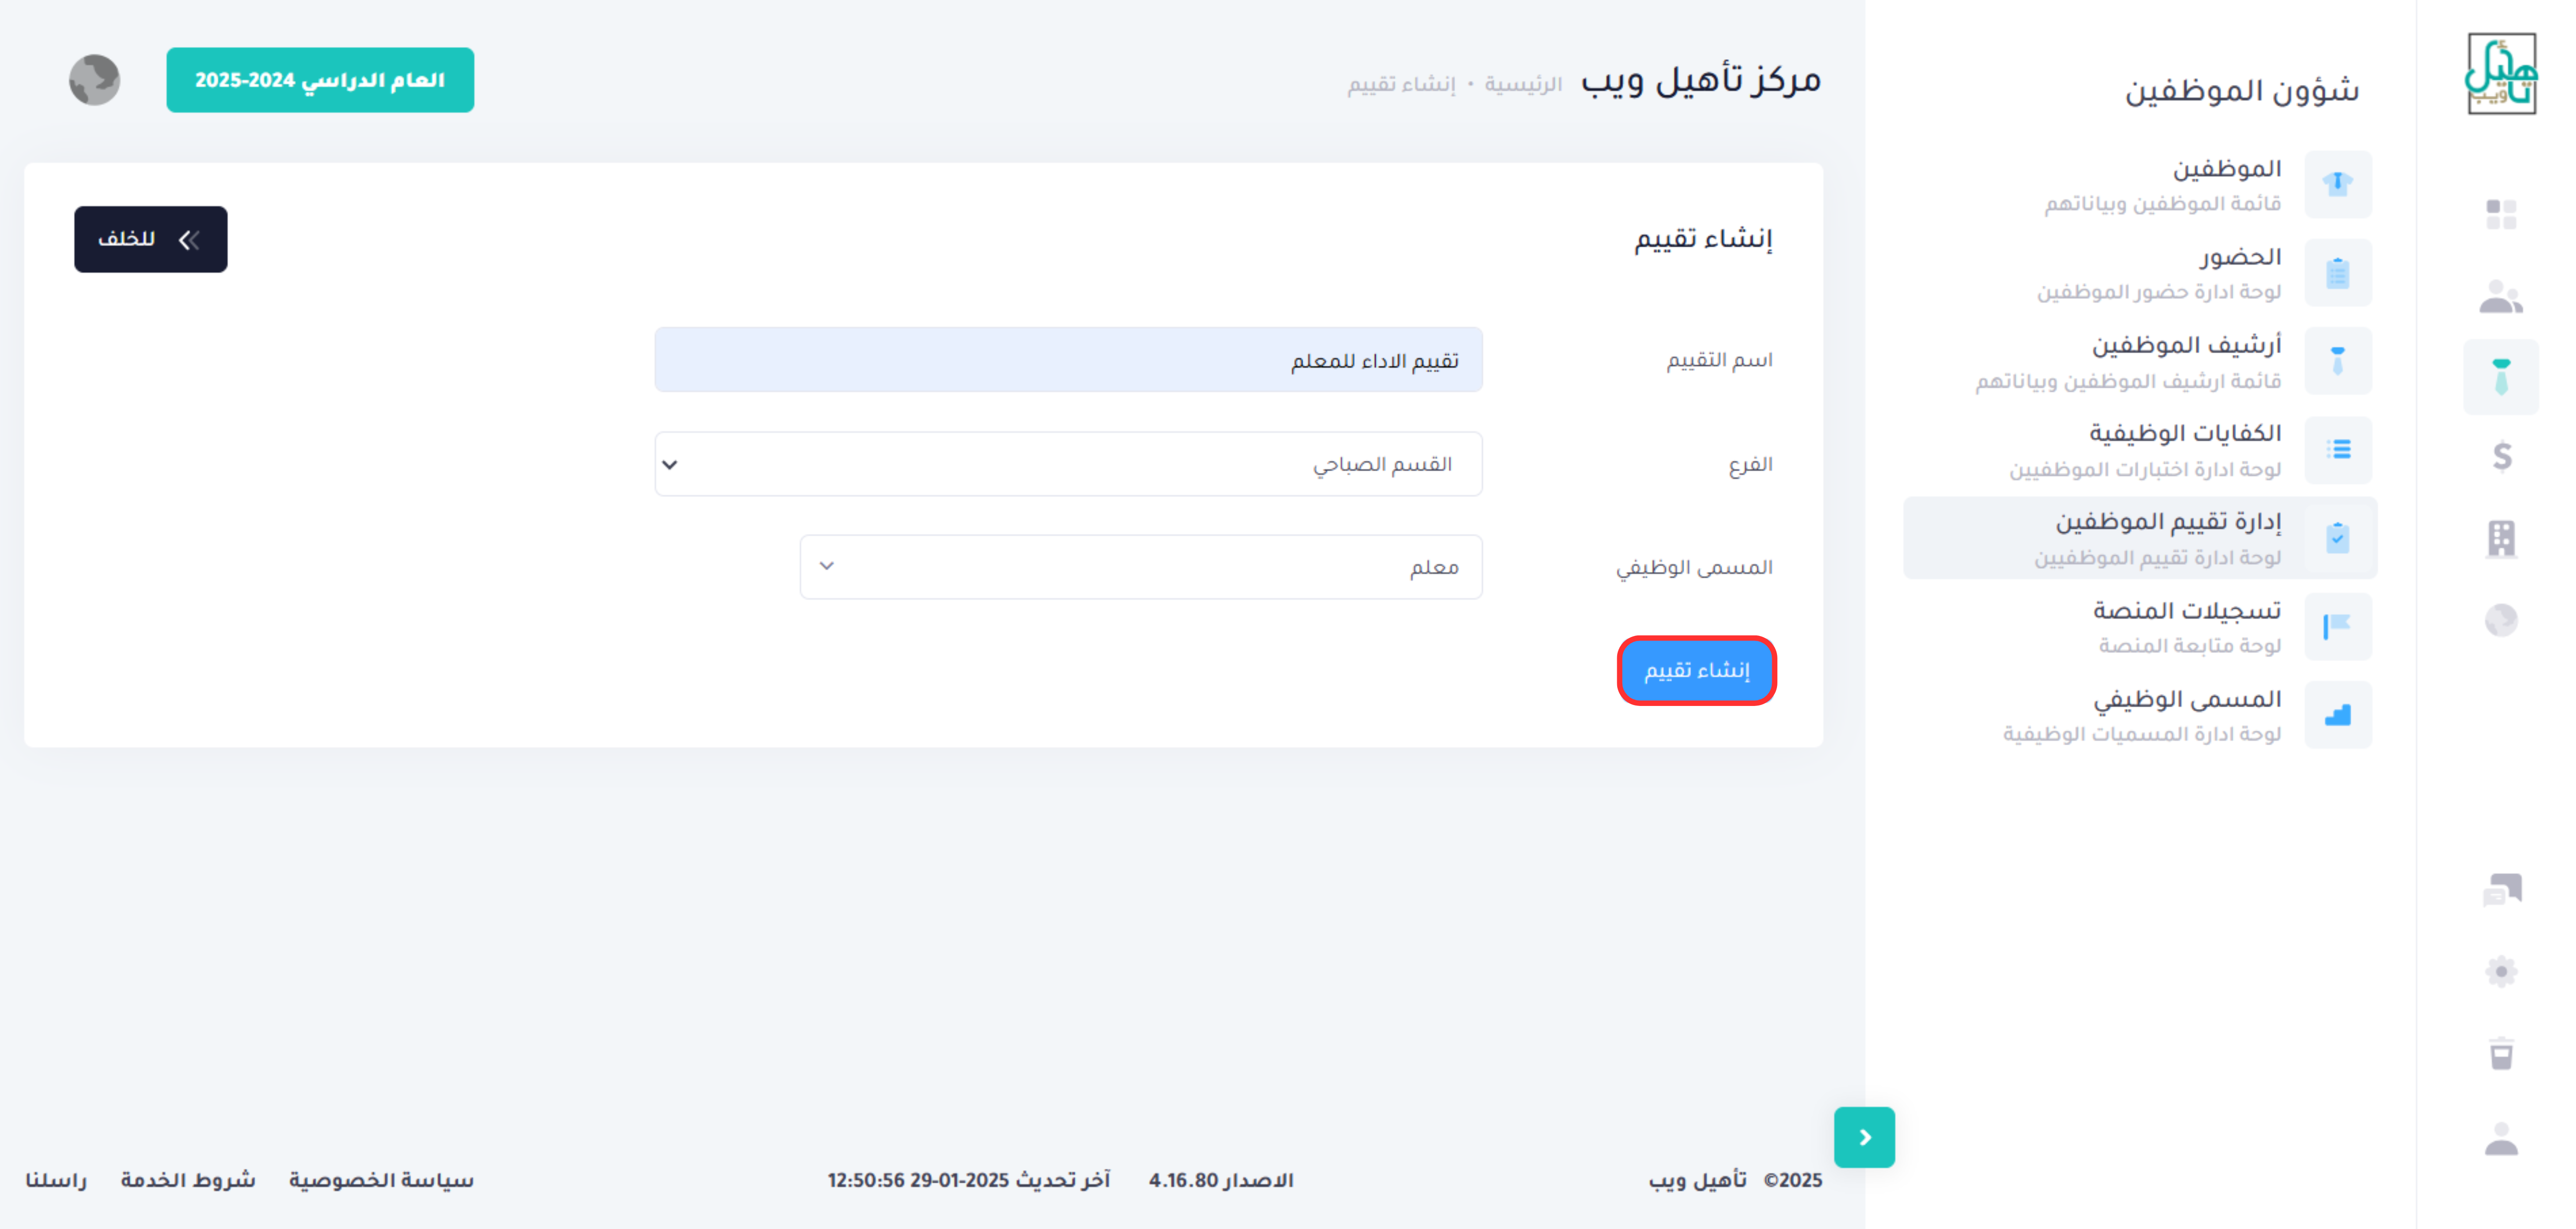Open the building icon in the sidebar

point(2501,539)
